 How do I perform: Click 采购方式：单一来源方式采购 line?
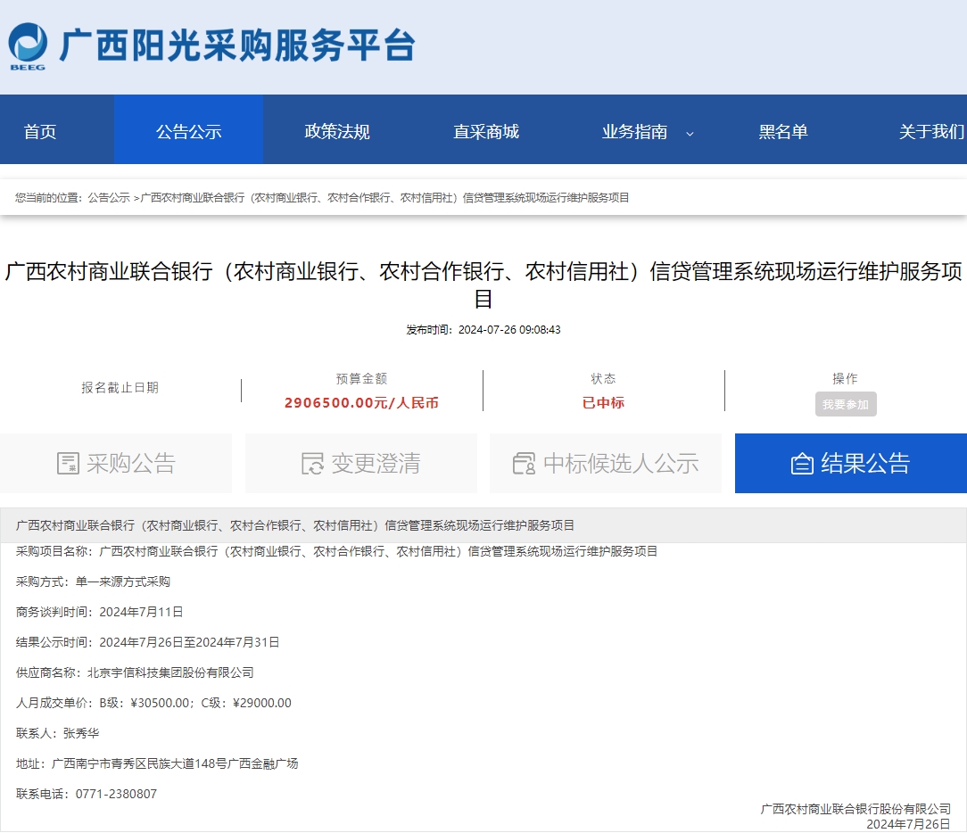coord(93,581)
